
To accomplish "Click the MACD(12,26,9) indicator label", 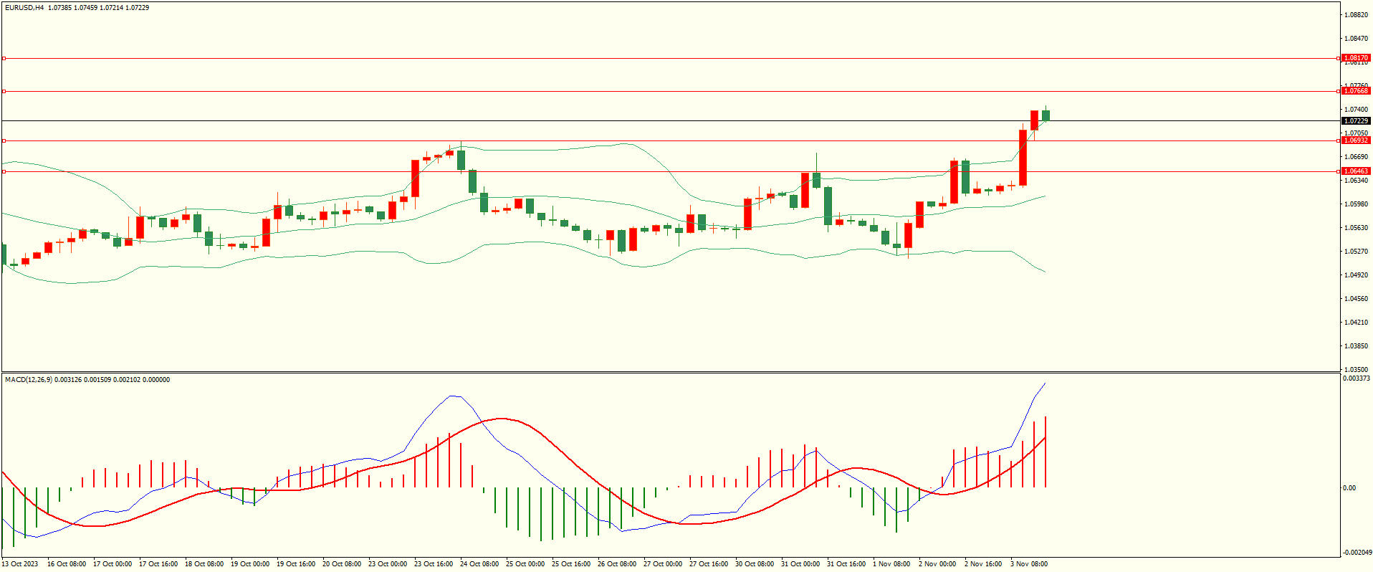I will point(29,380).
